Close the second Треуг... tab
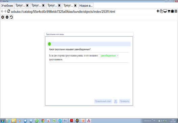 point(43,5)
